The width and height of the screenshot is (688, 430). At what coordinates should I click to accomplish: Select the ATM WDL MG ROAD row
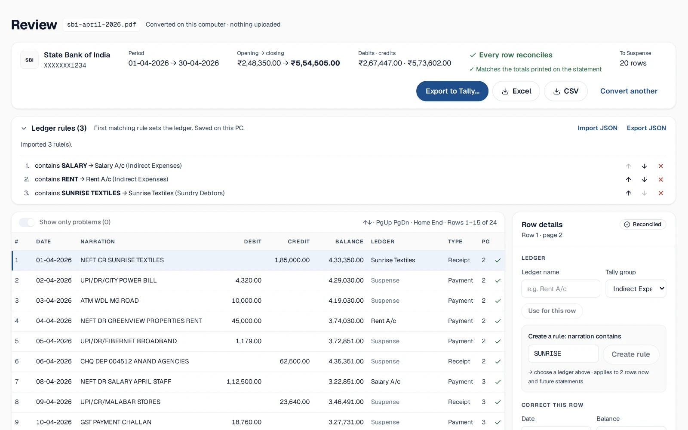258,301
